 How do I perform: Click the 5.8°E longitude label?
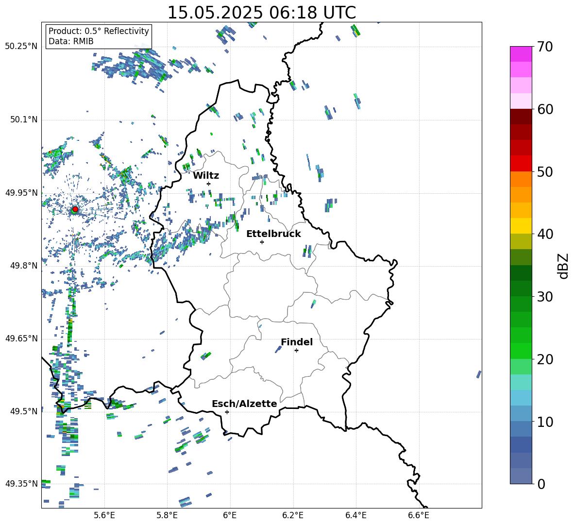pos(167,515)
